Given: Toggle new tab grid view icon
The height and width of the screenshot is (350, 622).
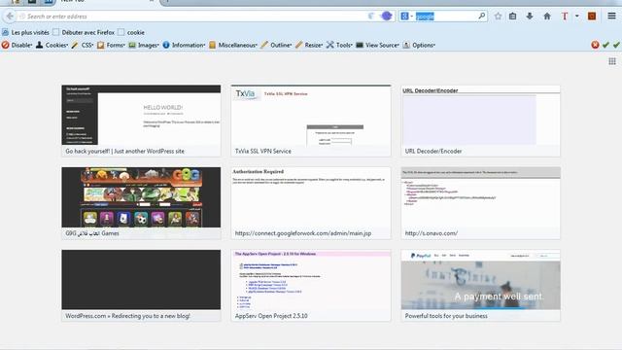Looking at the screenshot, I should pyautogui.click(x=612, y=61).
